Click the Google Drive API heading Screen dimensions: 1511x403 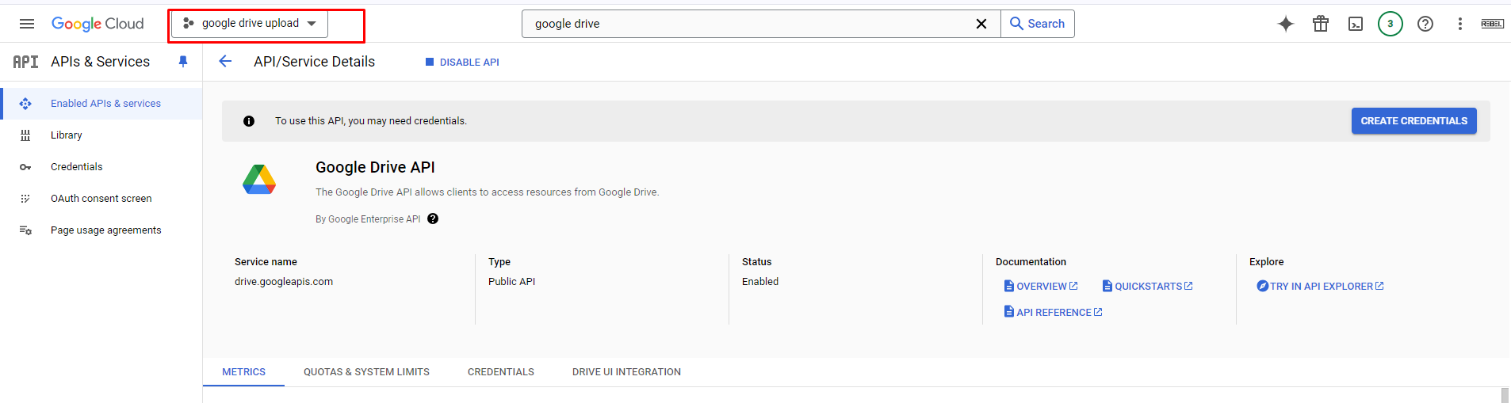click(375, 167)
